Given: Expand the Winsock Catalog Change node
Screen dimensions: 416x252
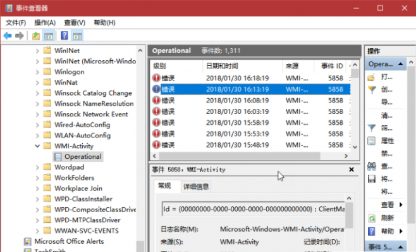Looking at the screenshot, I should click(x=37, y=93).
